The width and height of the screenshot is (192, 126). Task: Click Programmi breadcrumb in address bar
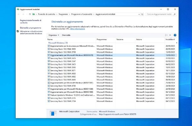63,14
